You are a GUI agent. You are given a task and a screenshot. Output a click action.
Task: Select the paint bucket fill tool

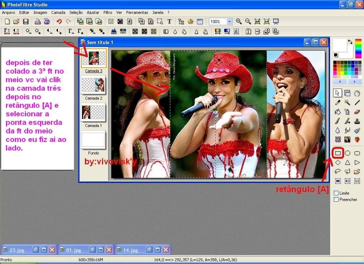(338, 112)
